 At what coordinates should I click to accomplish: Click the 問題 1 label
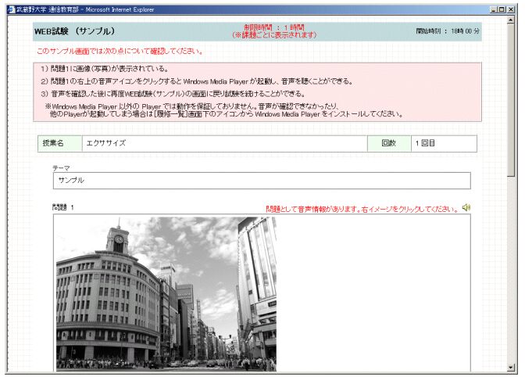[63, 208]
